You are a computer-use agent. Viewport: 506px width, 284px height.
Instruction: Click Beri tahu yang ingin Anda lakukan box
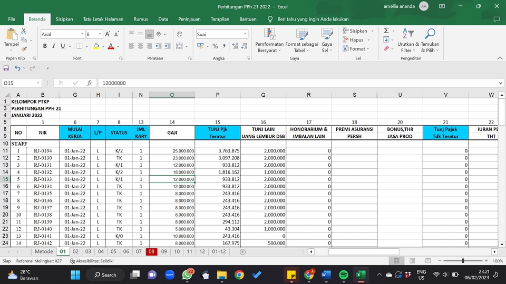pos(313,19)
